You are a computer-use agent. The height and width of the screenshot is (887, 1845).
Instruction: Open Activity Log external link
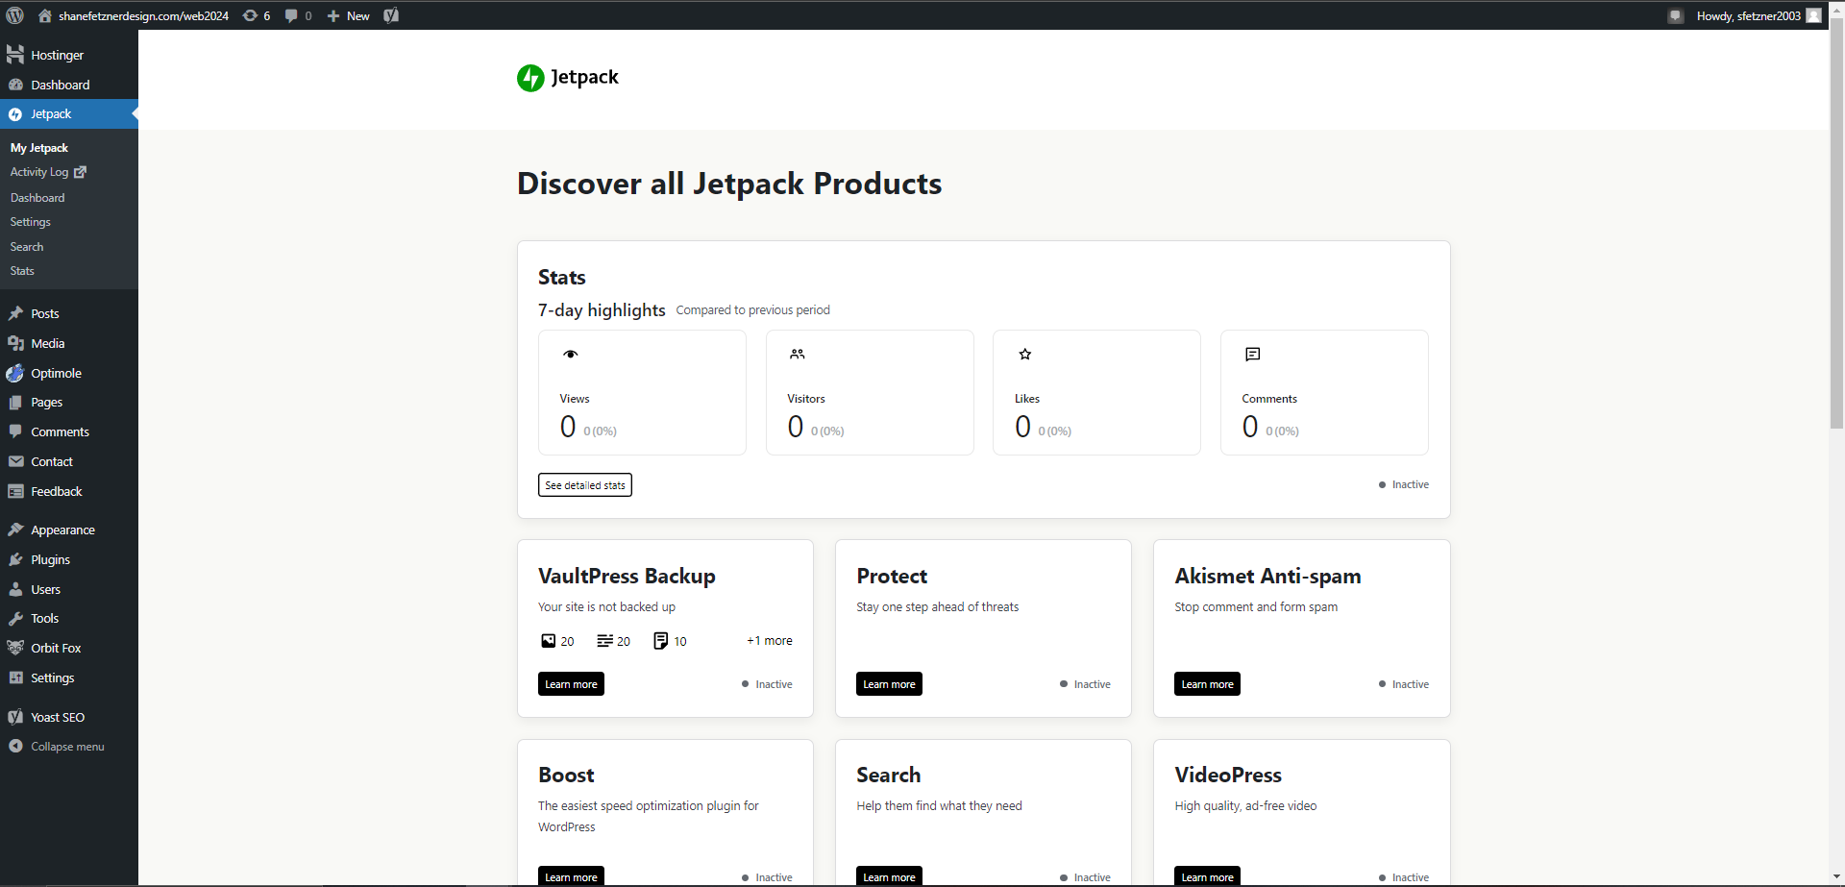coord(48,172)
